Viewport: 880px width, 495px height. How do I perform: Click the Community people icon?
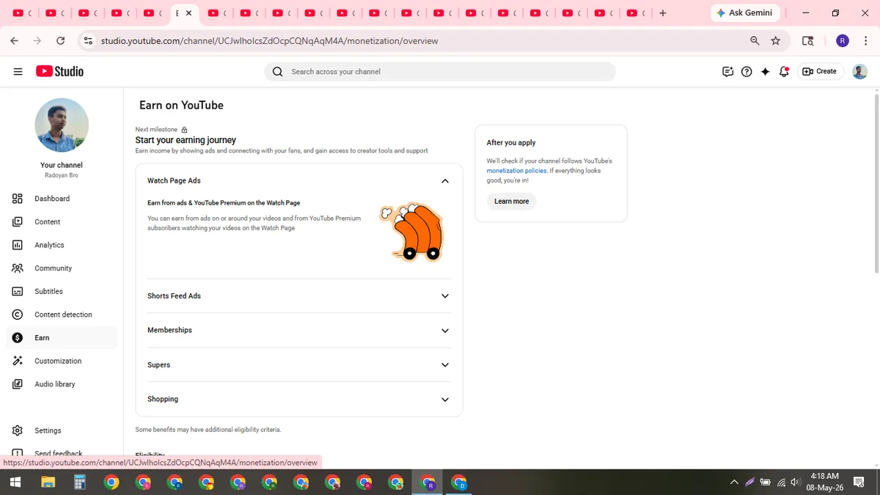click(x=18, y=268)
